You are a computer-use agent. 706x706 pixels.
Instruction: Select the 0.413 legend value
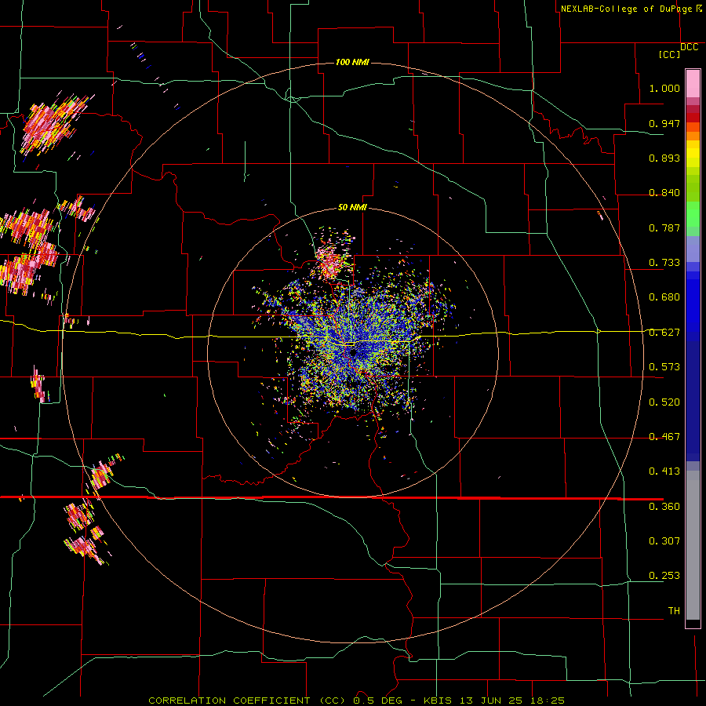(x=664, y=471)
